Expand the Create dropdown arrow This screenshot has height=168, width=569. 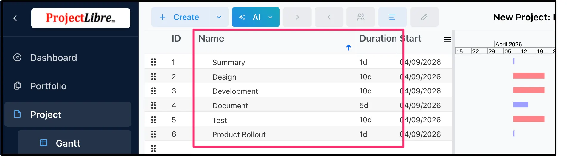click(219, 17)
